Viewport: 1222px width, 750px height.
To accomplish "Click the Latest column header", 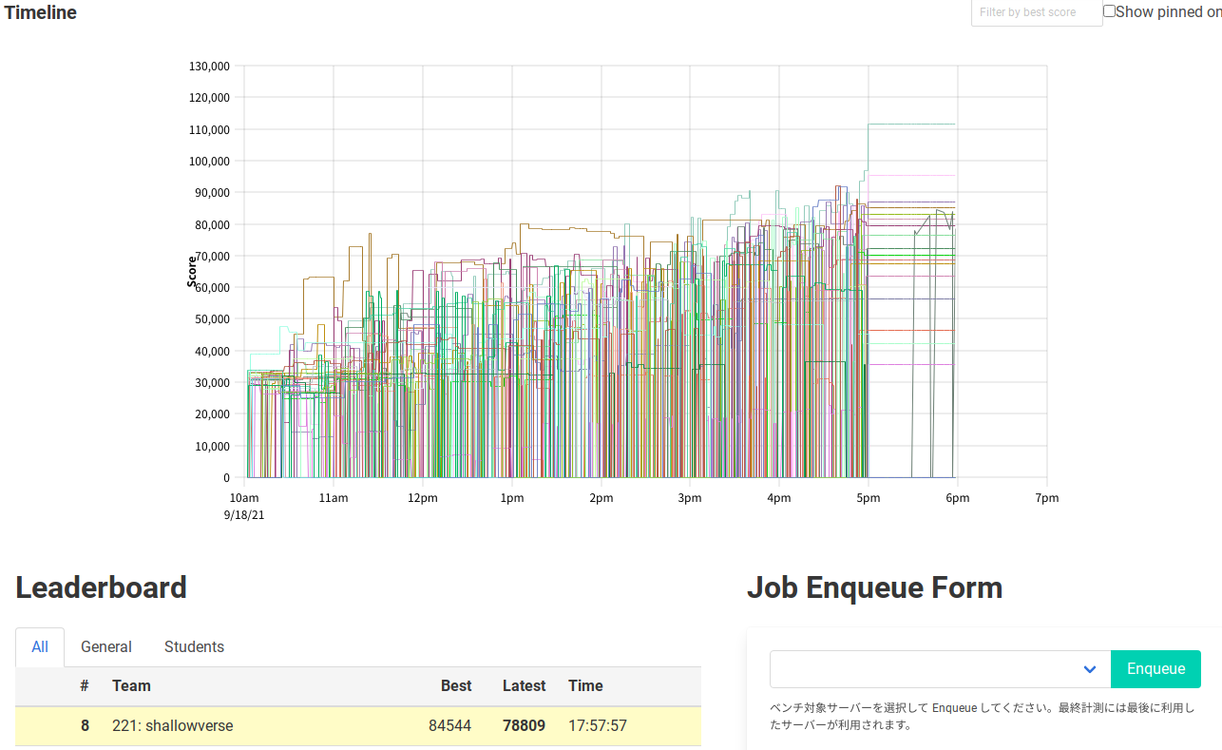I will 524,685.
